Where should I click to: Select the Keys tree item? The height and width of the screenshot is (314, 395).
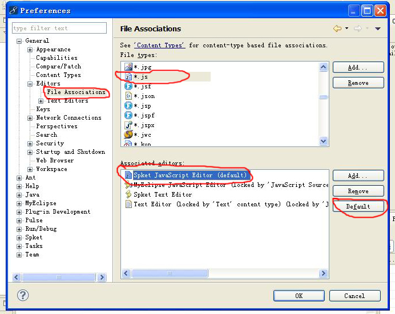pos(43,109)
